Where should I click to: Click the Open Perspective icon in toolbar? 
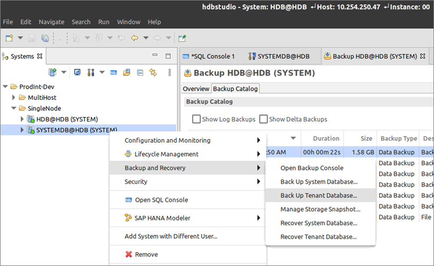point(182,38)
